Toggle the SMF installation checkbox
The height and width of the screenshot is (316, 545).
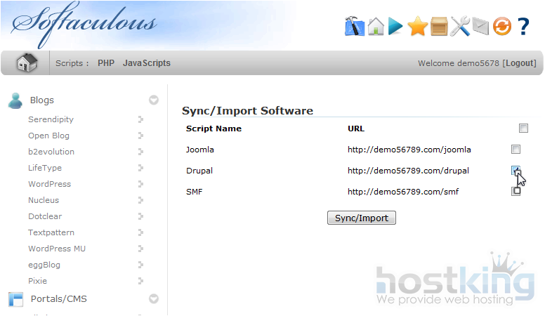(x=516, y=191)
